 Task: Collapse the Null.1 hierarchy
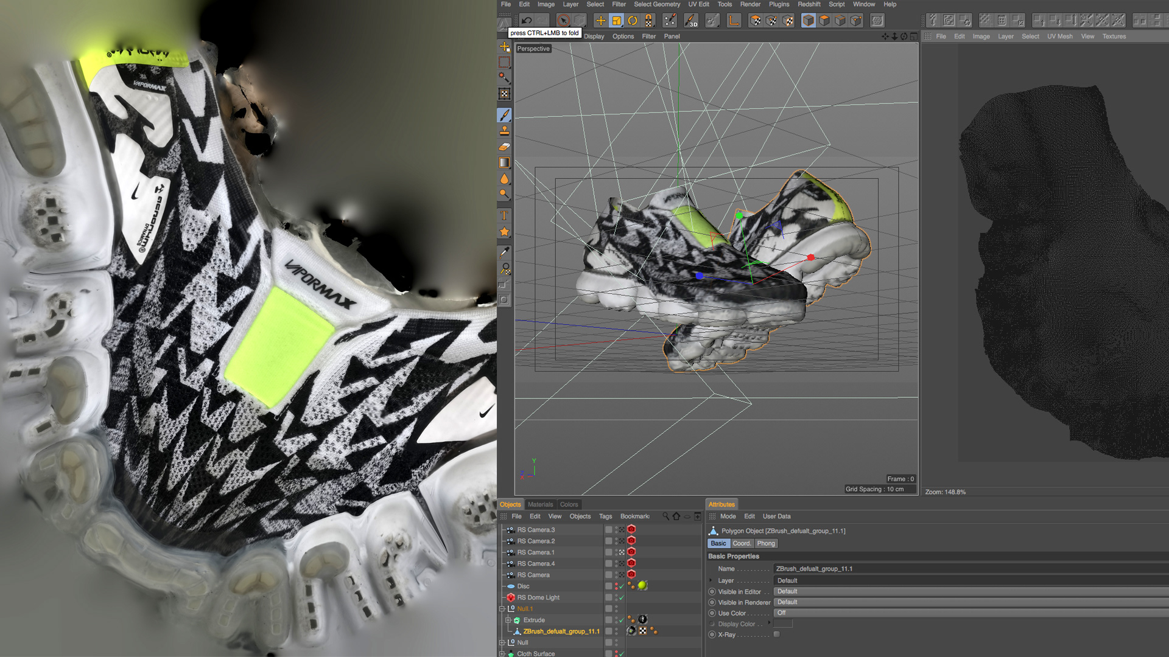point(502,608)
